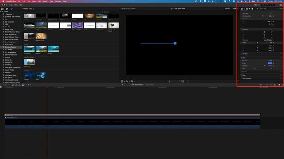This screenshot has width=284, height=159.
Task: Click the retime speed icon below viewer
Action: coord(132,81)
